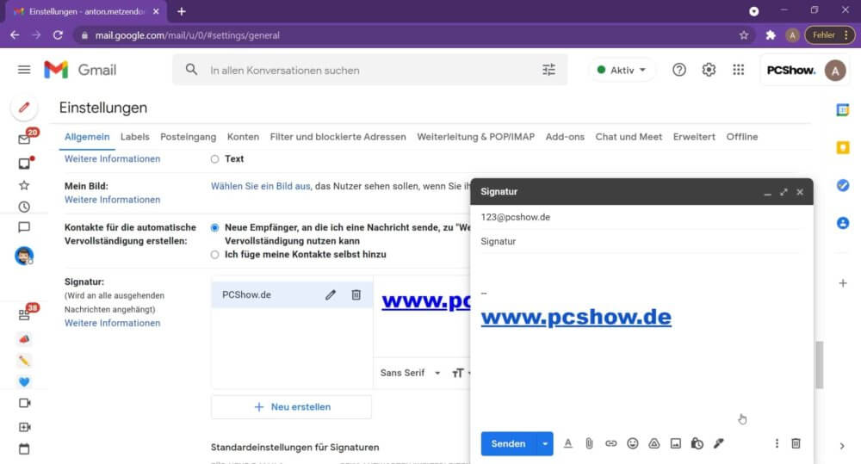
Task: Open Google Calendar side panel icon
Action: [x=843, y=110]
